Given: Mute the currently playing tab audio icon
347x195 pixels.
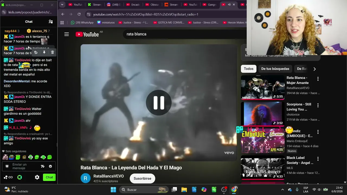Looking at the screenshot, I should (229, 5).
